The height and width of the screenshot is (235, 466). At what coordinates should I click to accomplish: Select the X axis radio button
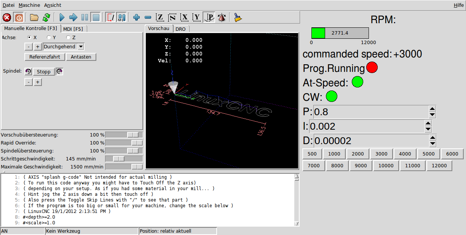coord(29,38)
